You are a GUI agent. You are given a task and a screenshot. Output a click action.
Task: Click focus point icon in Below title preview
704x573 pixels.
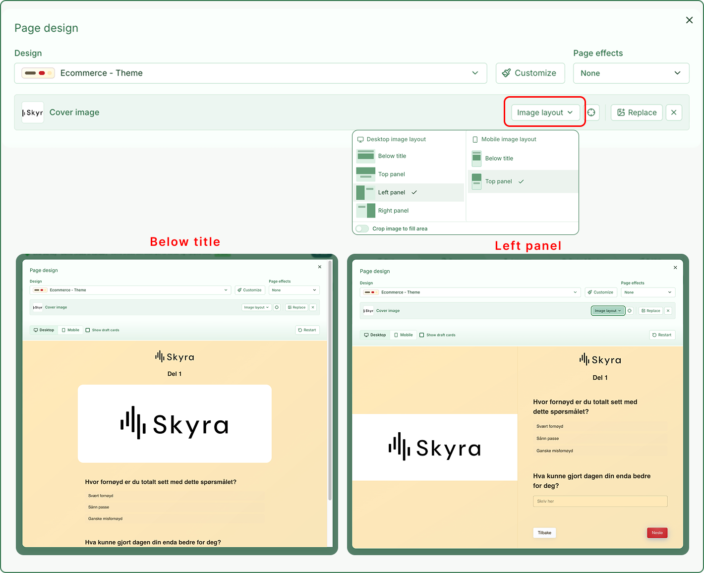[x=277, y=307]
